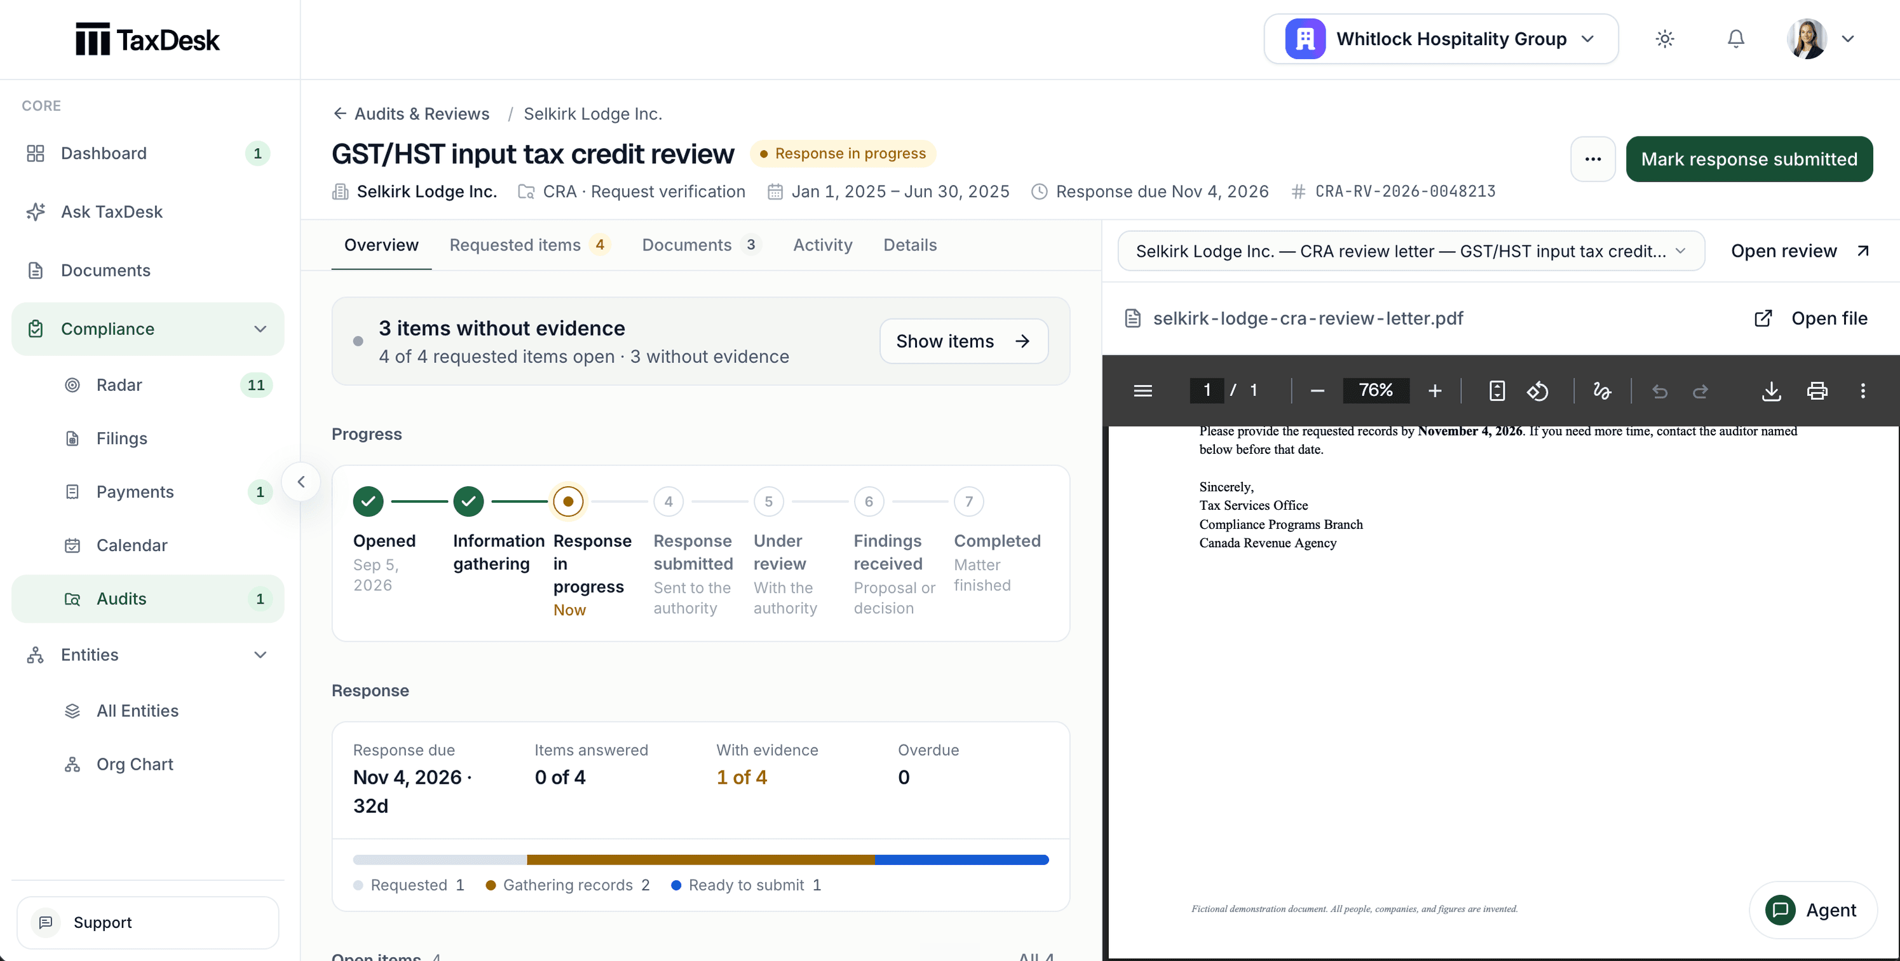Click Show items button
The height and width of the screenshot is (961, 1900).
click(963, 341)
